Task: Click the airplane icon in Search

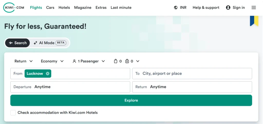Action: coord(11,43)
